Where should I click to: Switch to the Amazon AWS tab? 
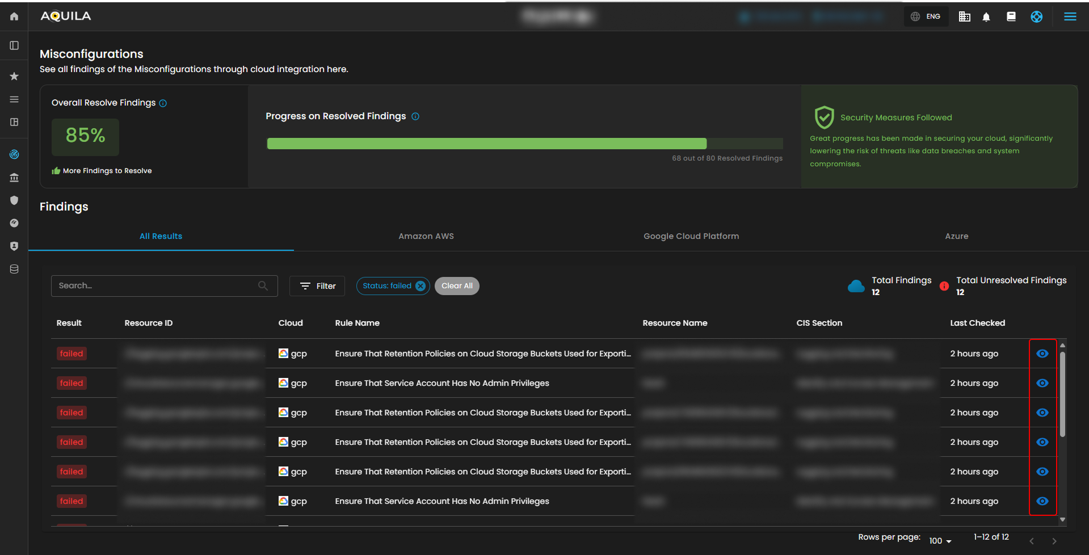coord(426,236)
